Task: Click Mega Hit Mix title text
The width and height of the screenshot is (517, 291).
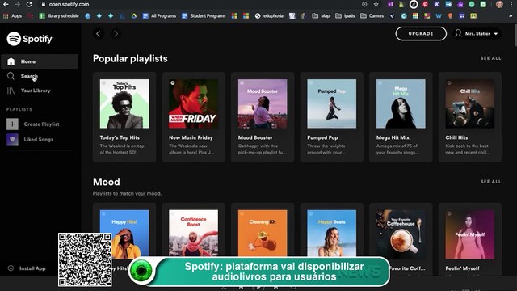Action: pos(393,137)
